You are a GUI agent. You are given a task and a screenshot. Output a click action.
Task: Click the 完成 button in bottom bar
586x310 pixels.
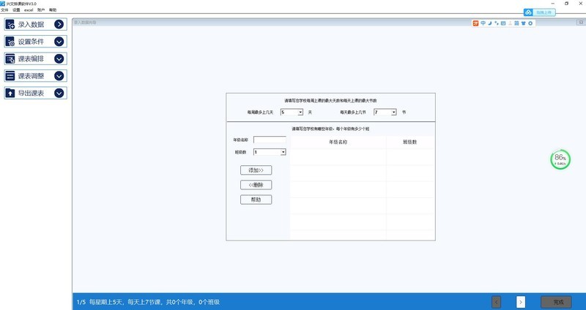point(556,302)
